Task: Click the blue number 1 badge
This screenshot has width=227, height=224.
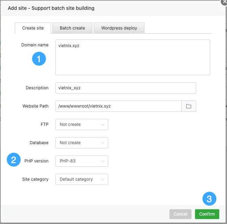Action: tap(39, 59)
